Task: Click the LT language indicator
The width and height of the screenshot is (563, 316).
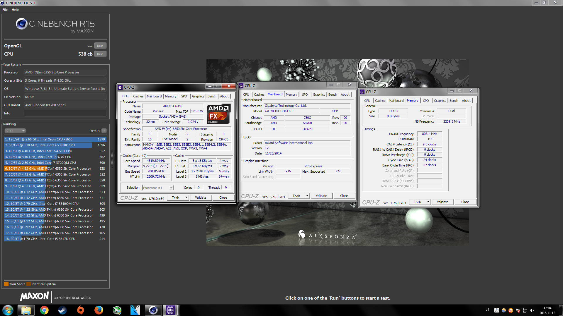Action: coord(487,310)
